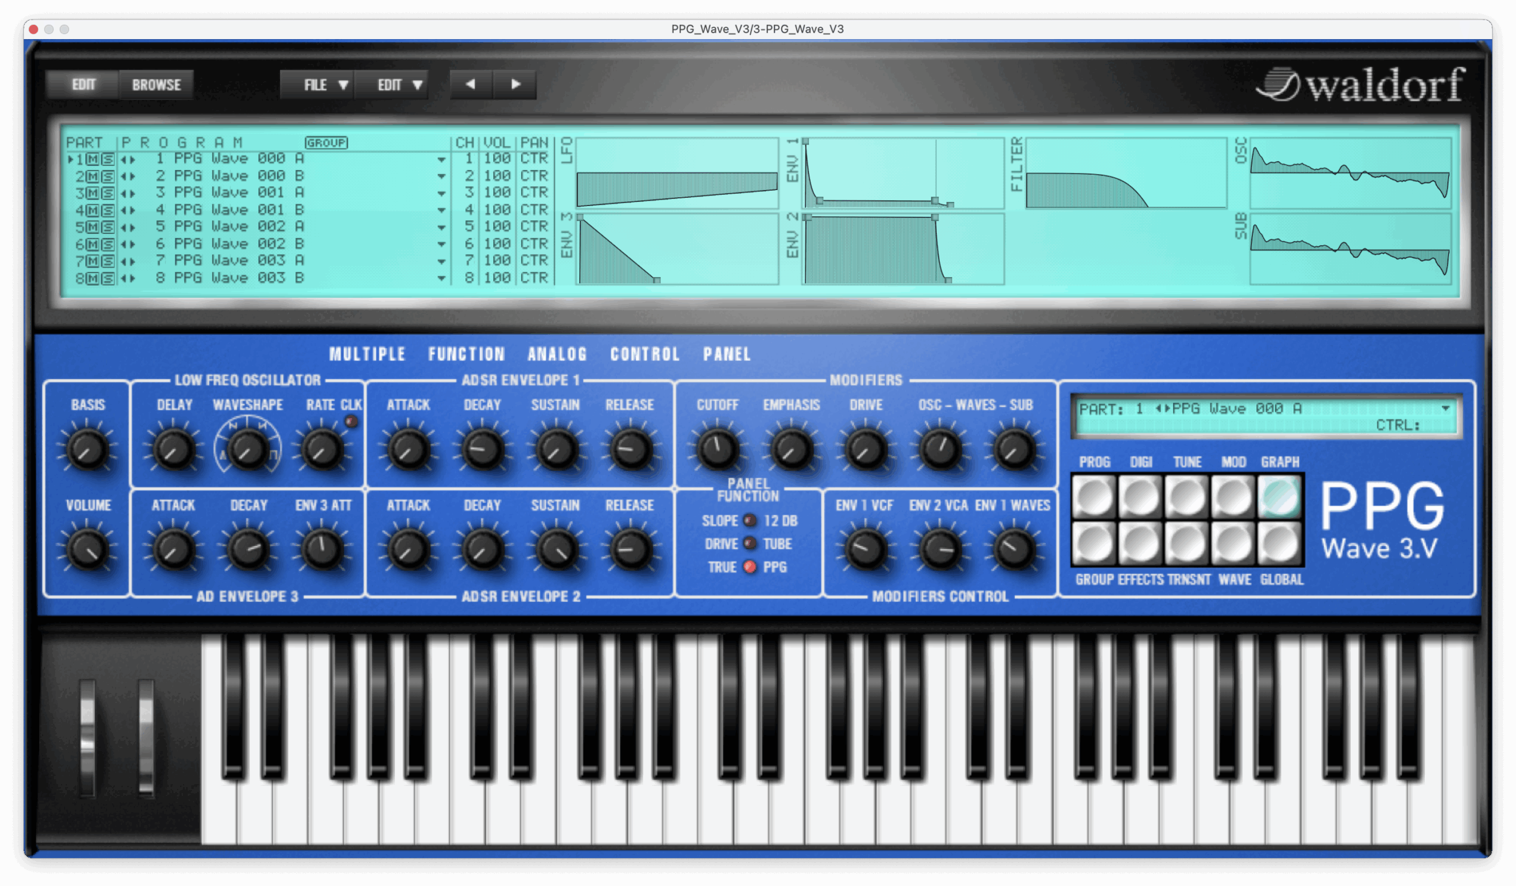Click the ENV 1 VCF knob
Image resolution: width=1516 pixels, height=886 pixels.
coord(866,549)
